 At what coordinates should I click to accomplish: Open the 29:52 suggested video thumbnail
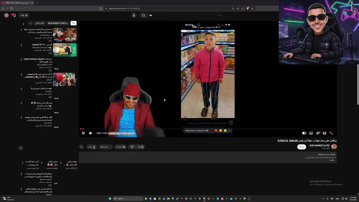pos(65,35)
